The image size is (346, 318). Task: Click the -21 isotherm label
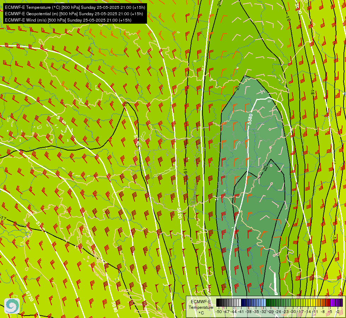tap(237, 88)
